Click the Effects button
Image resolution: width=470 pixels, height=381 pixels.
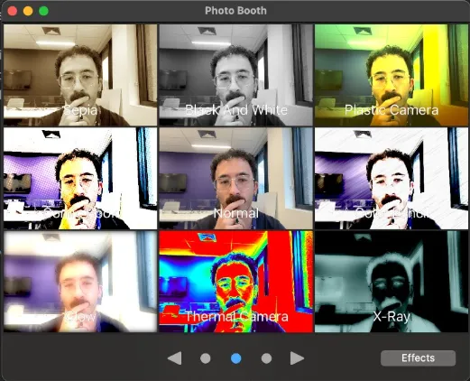(418, 358)
